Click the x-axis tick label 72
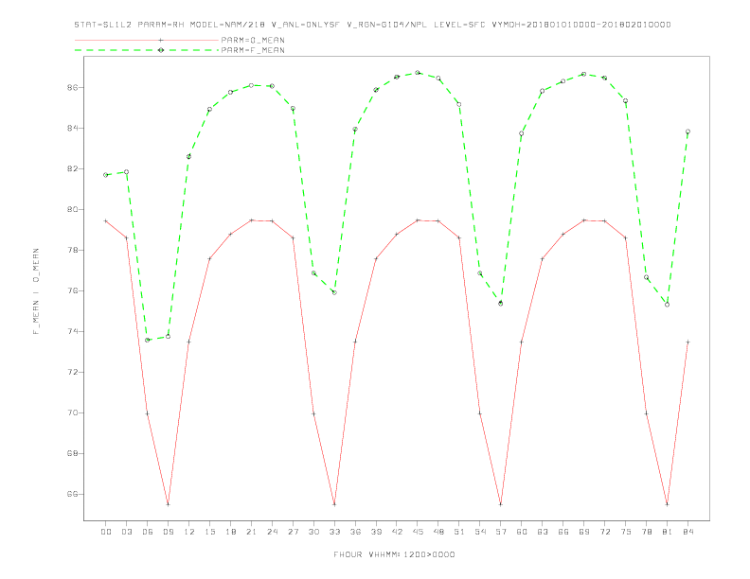Viewport: 750px width, 579px height. [x=605, y=532]
